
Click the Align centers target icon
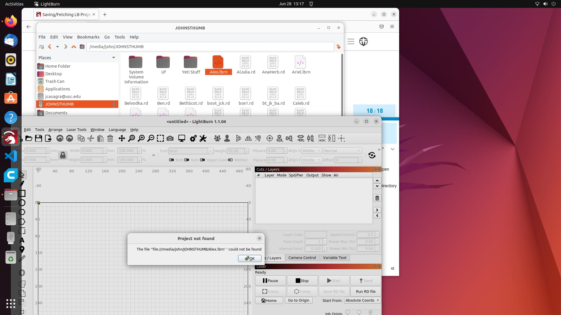point(270,139)
